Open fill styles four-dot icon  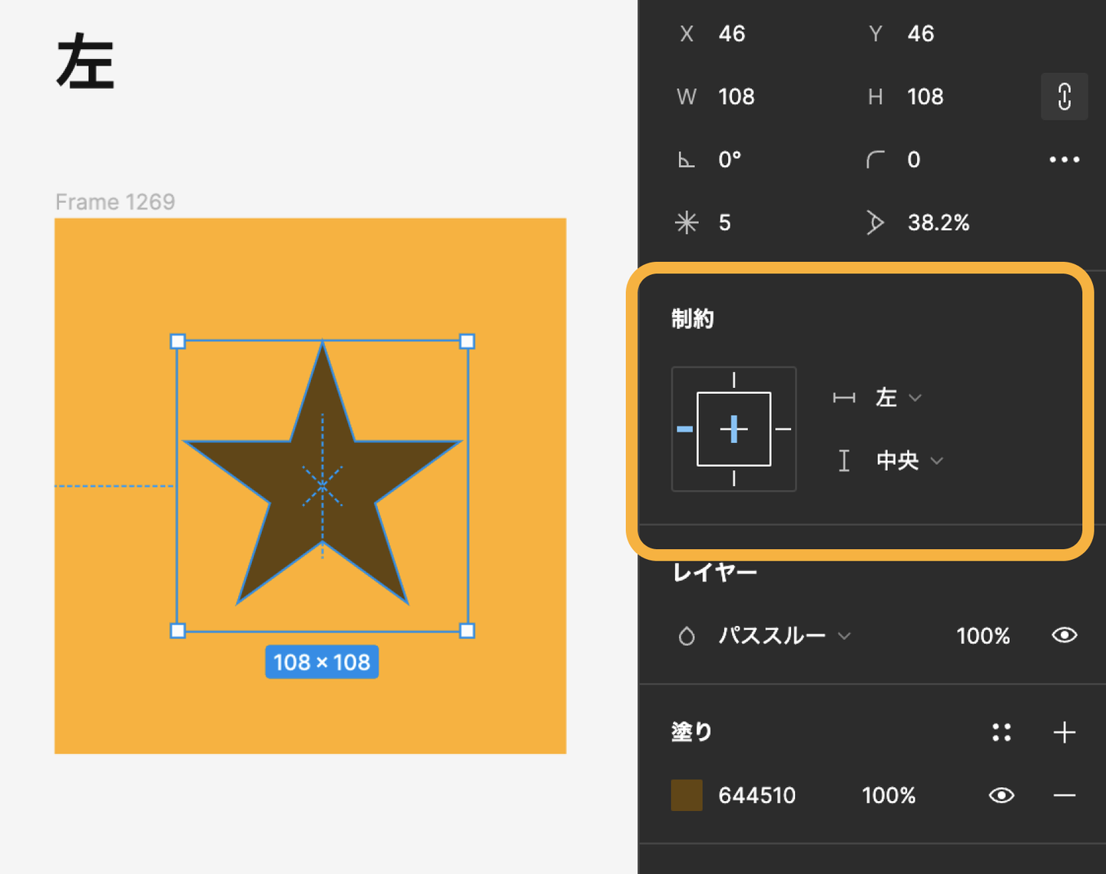pos(1001,733)
